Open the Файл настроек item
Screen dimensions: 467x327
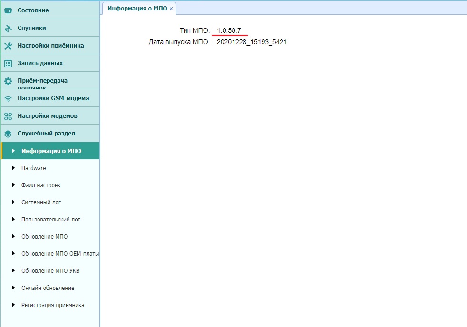pyautogui.click(x=50, y=185)
